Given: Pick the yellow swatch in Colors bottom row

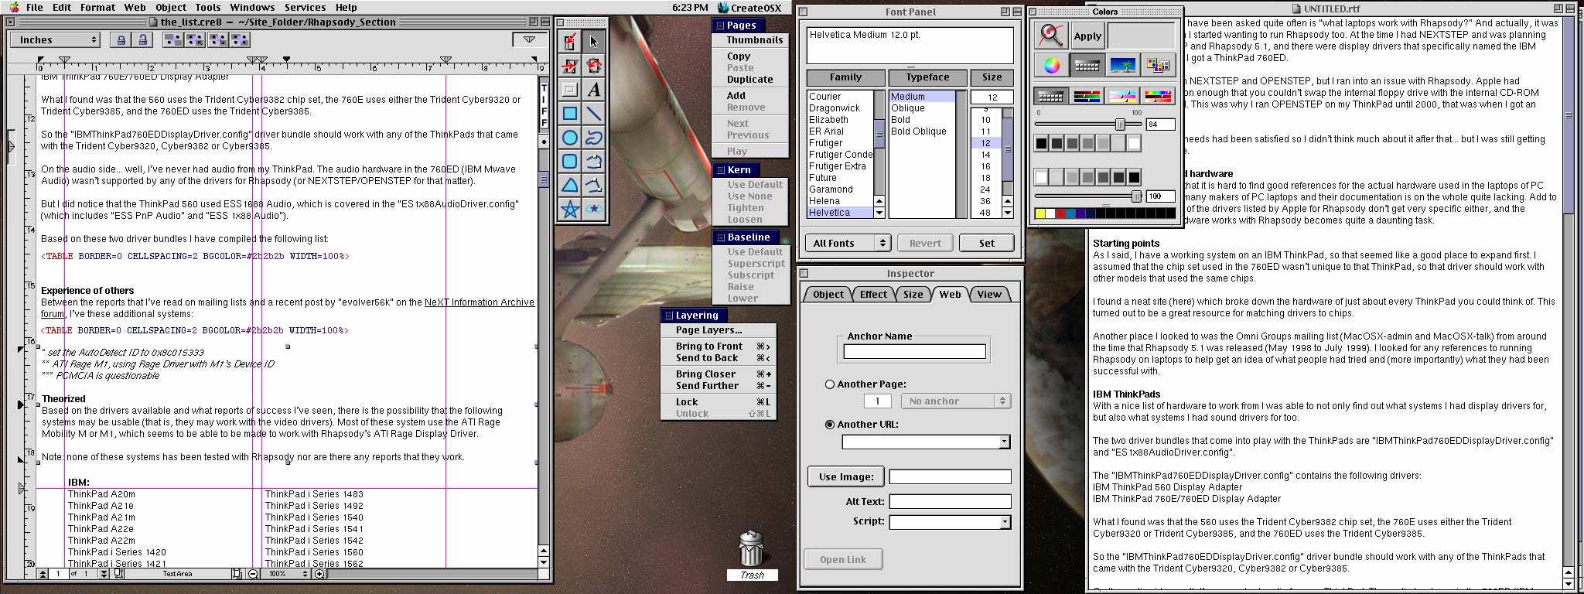Looking at the screenshot, I should click(1039, 213).
